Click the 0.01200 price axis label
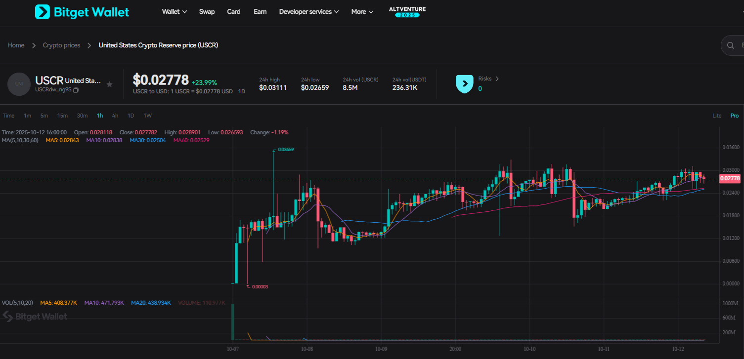Image resolution: width=744 pixels, height=359 pixels. (x=731, y=238)
